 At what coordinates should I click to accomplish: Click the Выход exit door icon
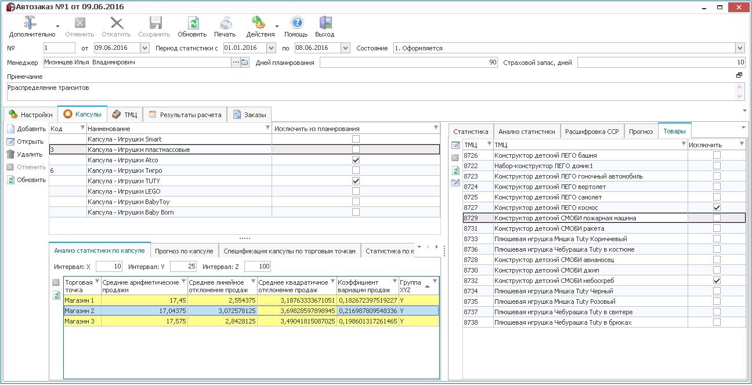pyautogui.click(x=326, y=23)
